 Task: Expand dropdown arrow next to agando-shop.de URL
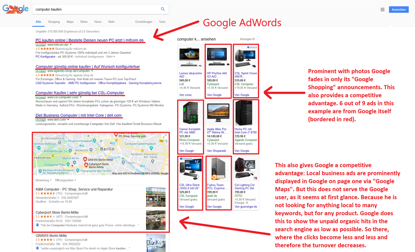(x=92, y=71)
